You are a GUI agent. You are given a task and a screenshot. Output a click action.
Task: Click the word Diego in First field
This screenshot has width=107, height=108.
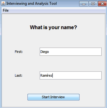click(45, 52)
